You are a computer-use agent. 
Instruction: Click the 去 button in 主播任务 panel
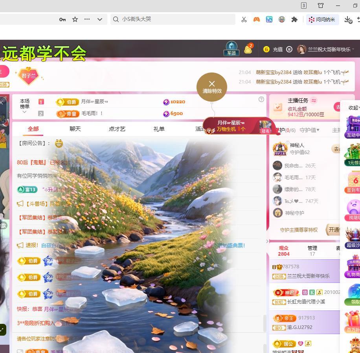pos(337,107)
